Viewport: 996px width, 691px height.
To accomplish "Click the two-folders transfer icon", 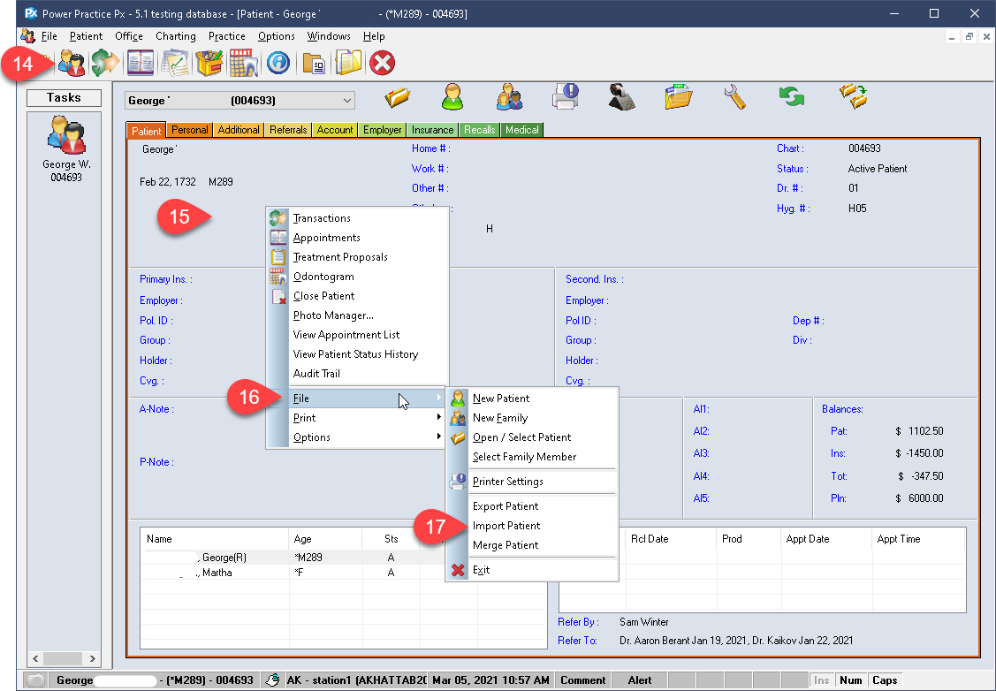I will (853, 97).
